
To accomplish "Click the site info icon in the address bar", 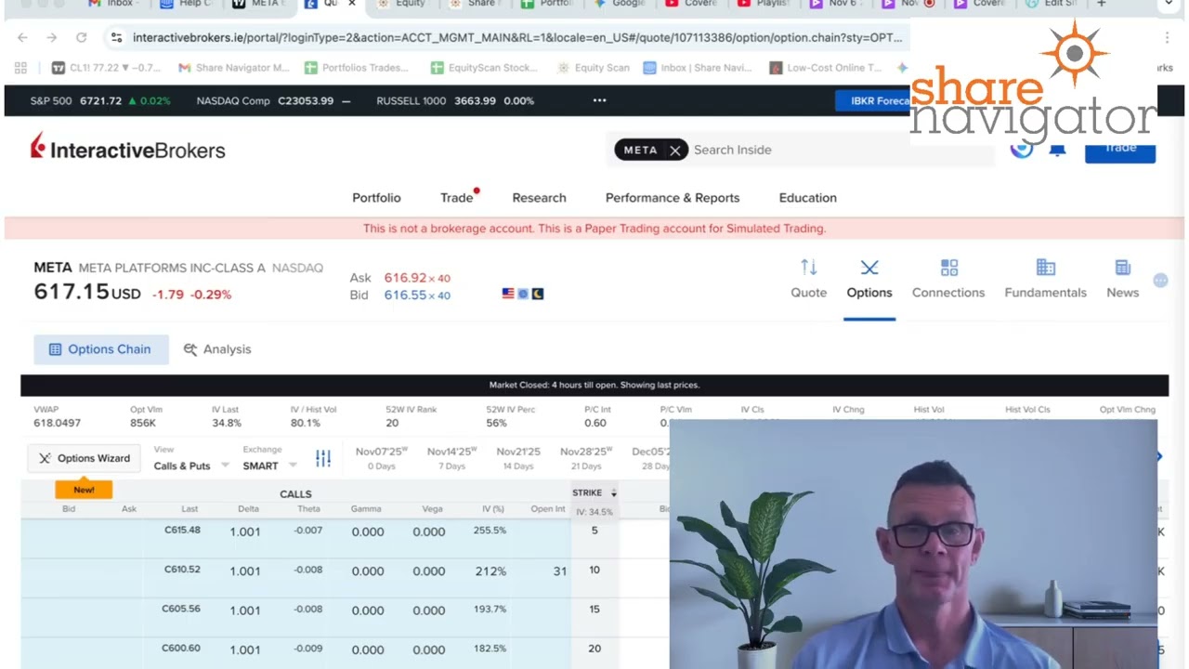I will (116, 37).
